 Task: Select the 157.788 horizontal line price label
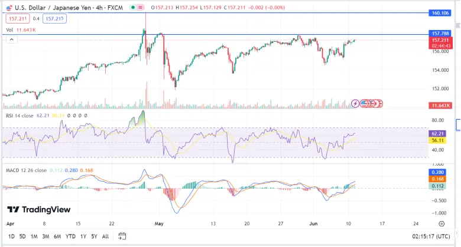[440, 34]
